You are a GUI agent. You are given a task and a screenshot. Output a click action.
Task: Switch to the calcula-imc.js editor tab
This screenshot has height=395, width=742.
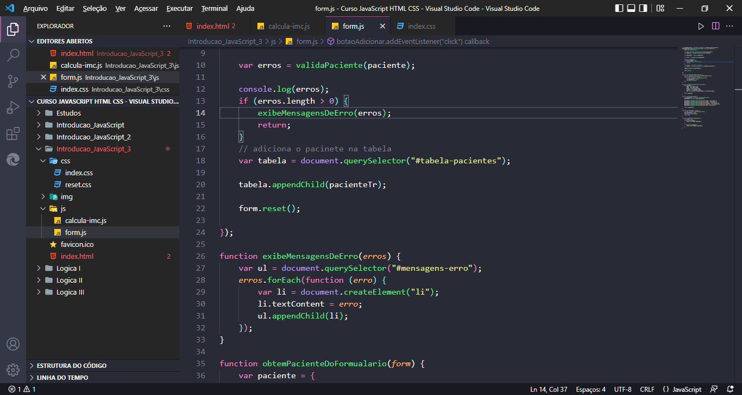[x=288, y=26]
